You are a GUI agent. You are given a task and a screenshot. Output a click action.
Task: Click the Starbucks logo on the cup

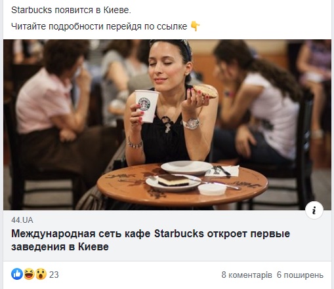click(x=144, y=104)
